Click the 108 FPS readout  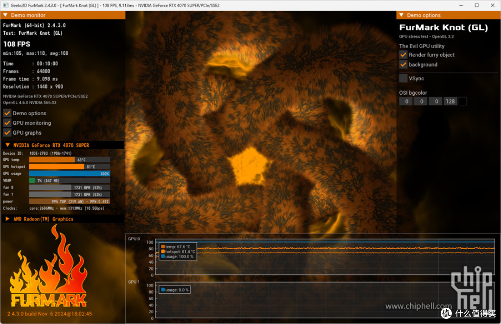pos(17,44)
